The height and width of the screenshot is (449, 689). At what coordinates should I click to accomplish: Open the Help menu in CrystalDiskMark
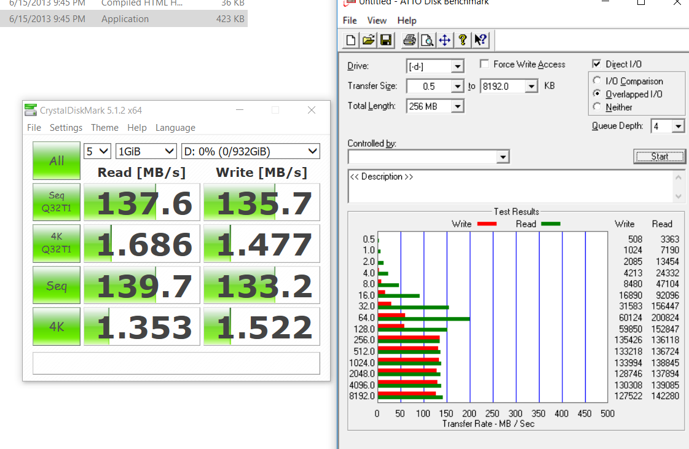click(x=137, y=128)
